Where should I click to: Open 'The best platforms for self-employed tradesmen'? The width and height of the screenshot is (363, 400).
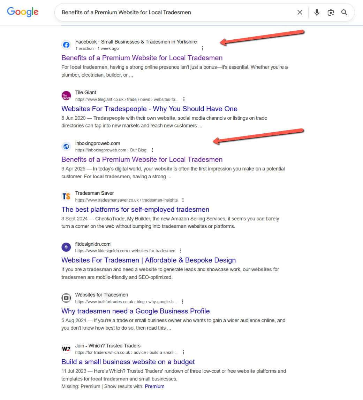pos(135,210)
